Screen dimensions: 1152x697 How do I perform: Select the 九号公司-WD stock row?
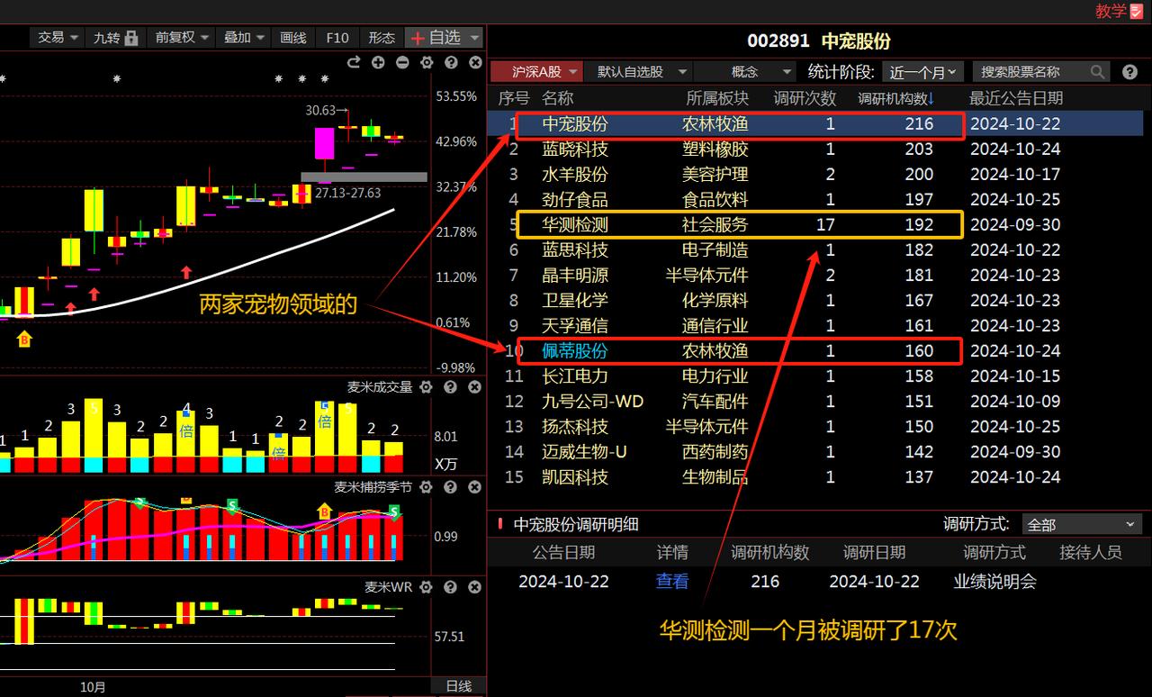click(x=815, y=402)
